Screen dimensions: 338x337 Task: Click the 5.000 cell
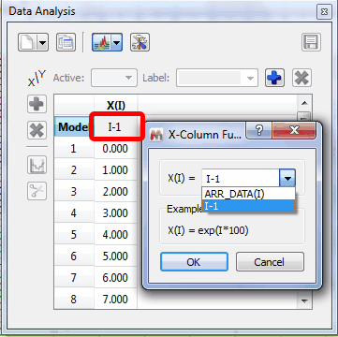click(x=115, y=256)
